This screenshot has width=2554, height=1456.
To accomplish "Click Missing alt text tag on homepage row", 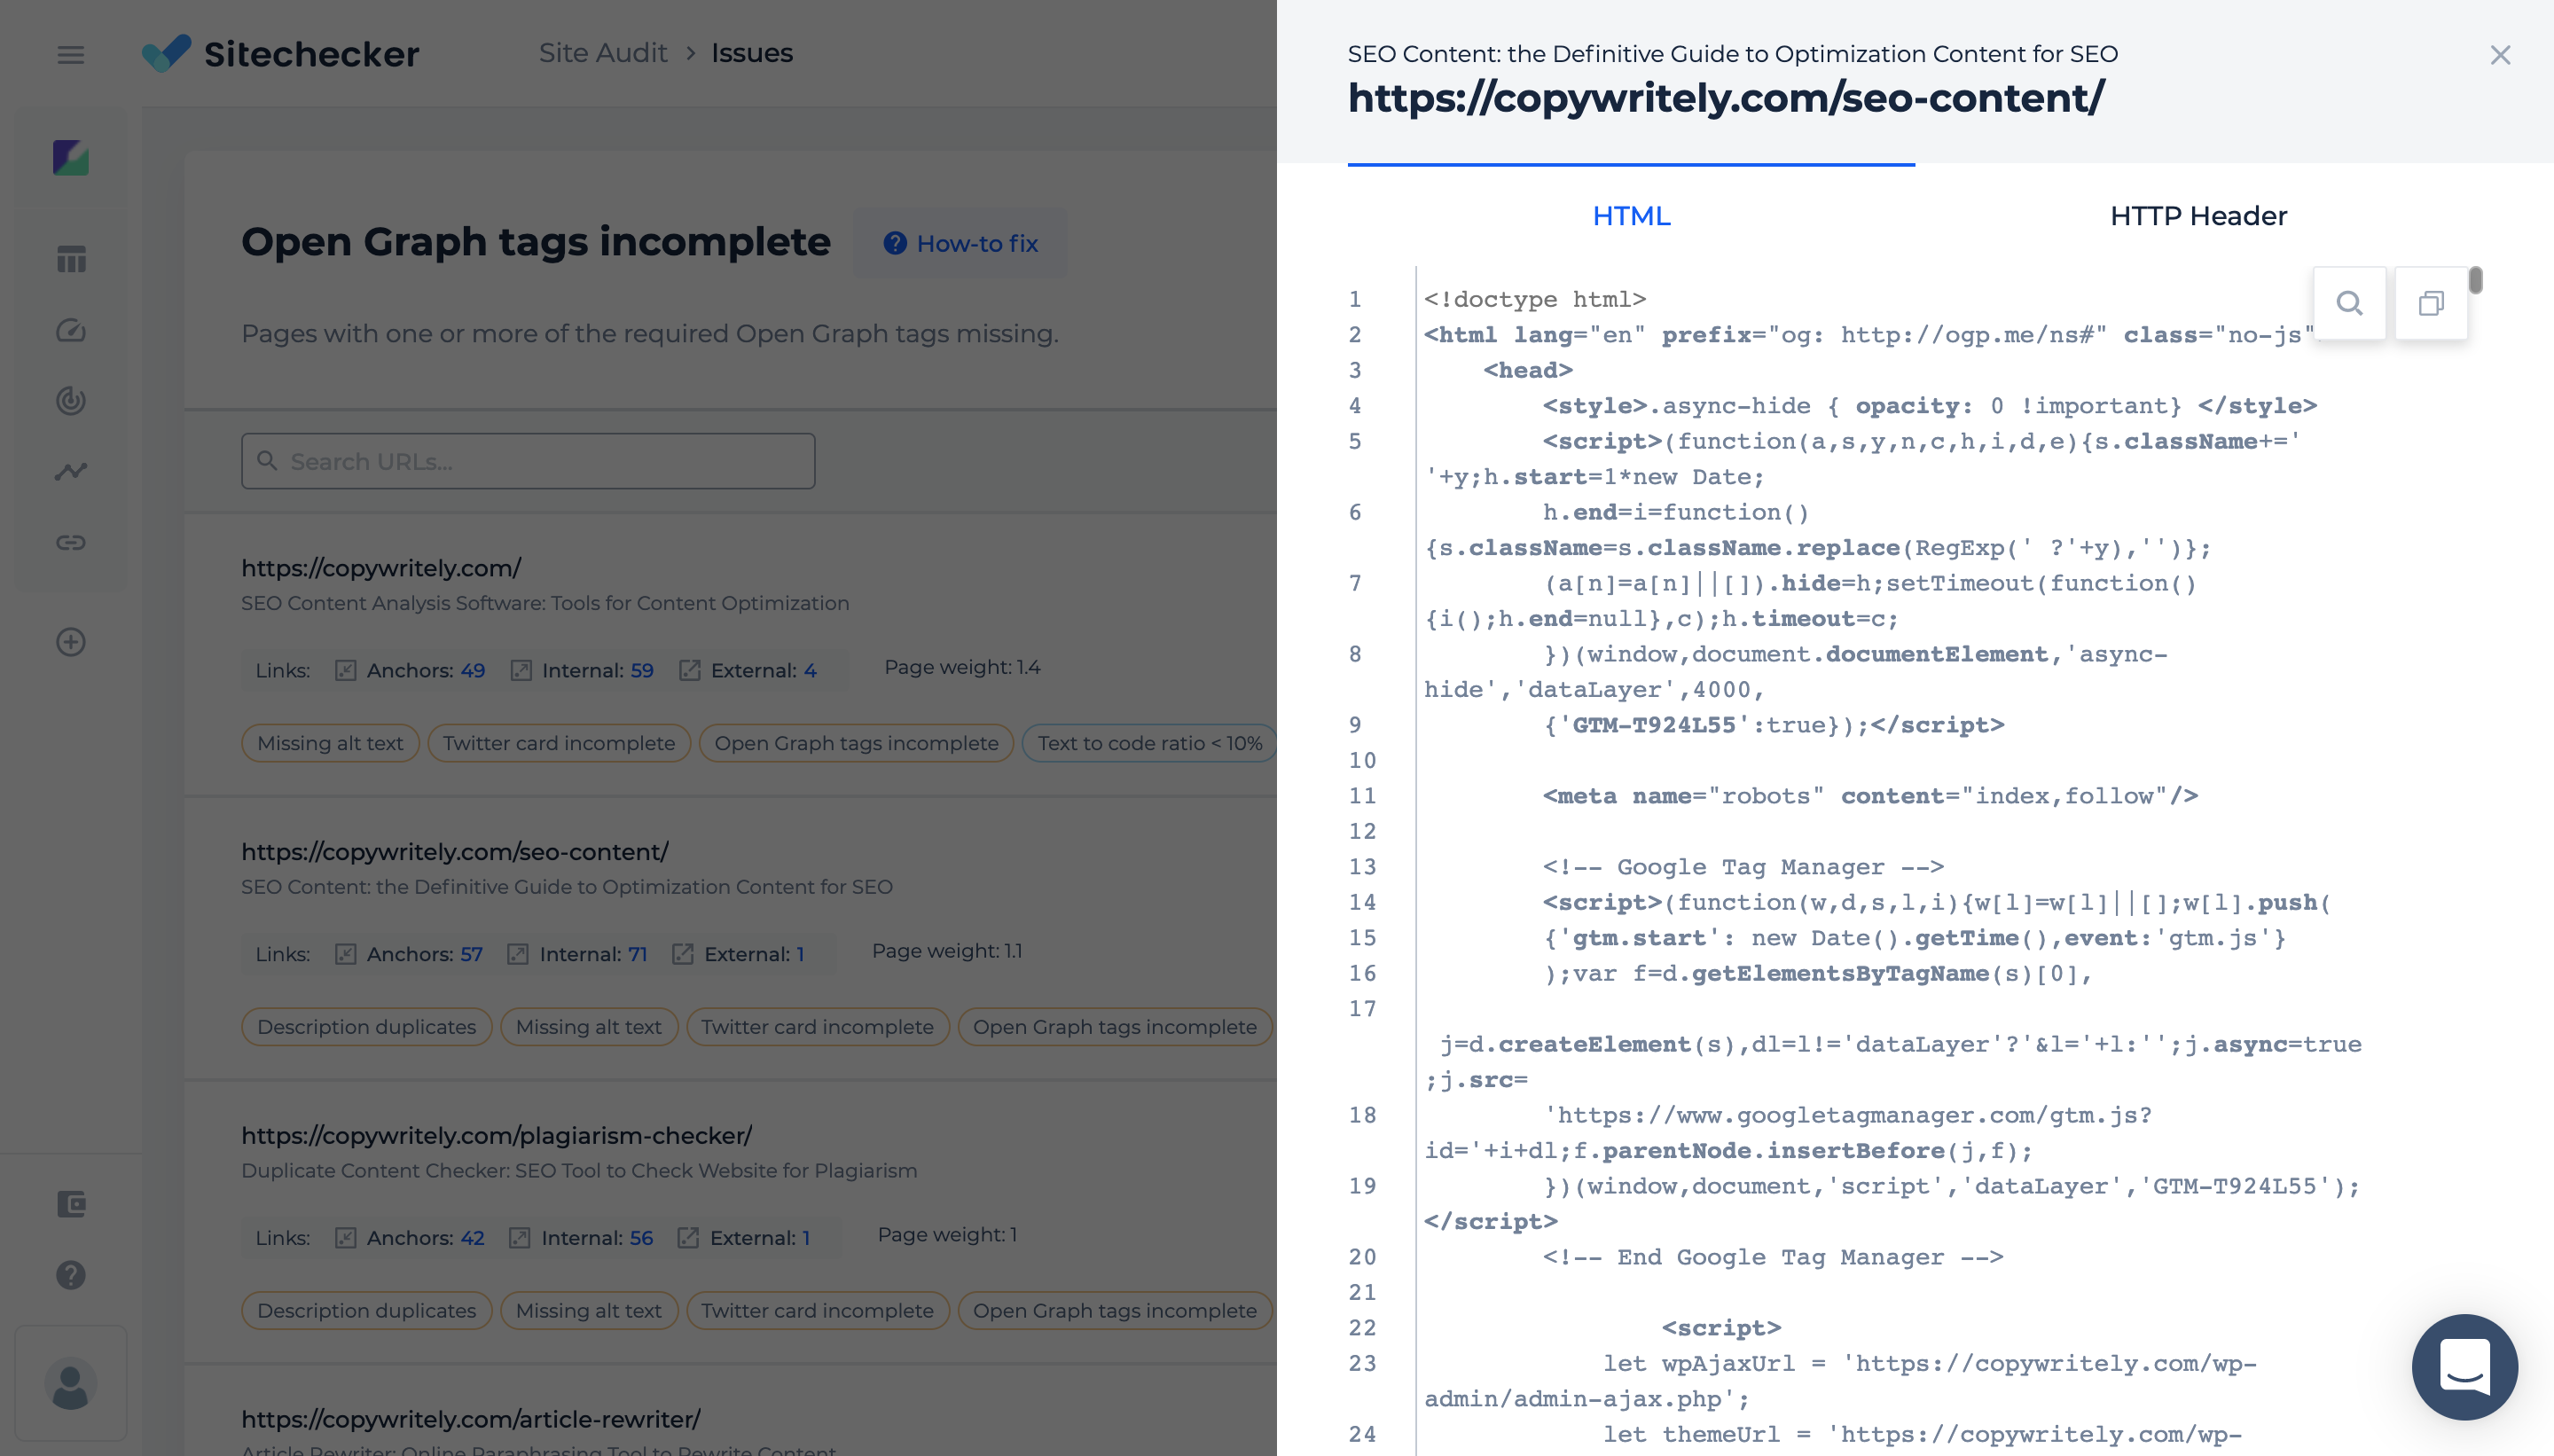I will [x=330, y=742].
